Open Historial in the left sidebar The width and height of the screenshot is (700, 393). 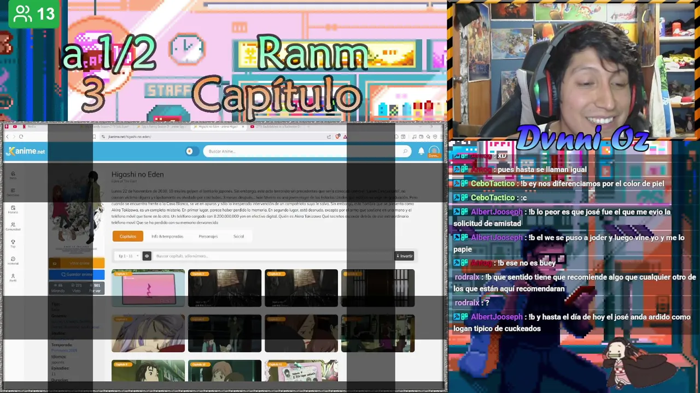[13, 260]
